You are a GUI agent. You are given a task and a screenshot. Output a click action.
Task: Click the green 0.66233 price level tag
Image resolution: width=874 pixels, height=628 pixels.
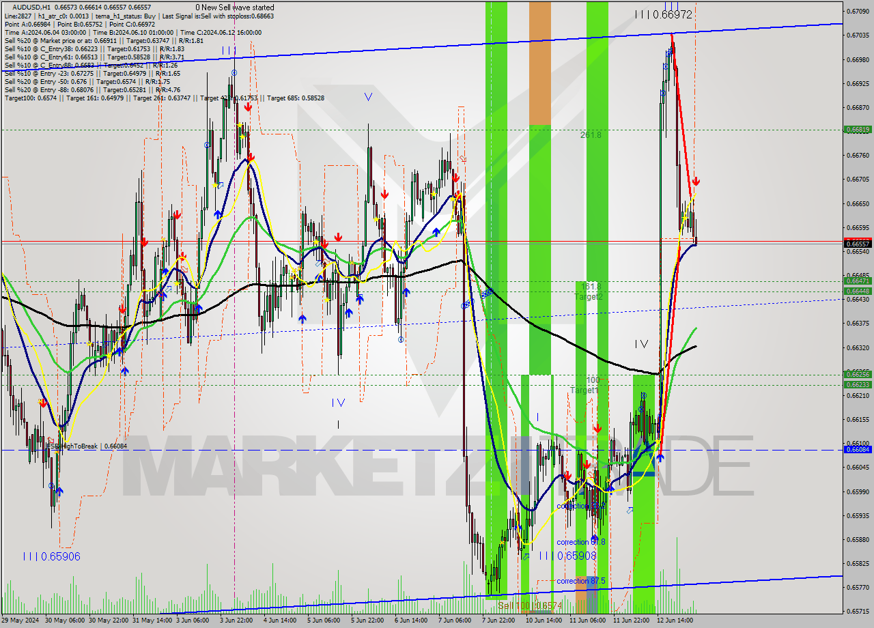tap(858, 384)
